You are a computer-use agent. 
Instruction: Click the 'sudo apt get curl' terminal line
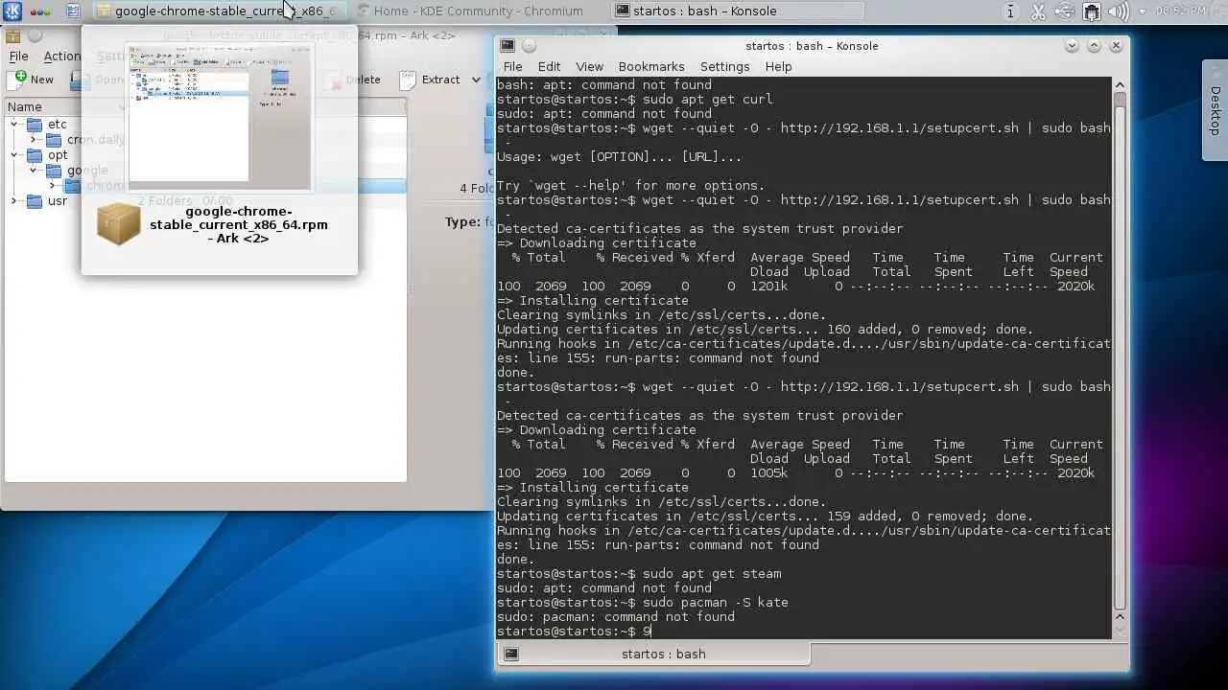[x=634, y=100]
